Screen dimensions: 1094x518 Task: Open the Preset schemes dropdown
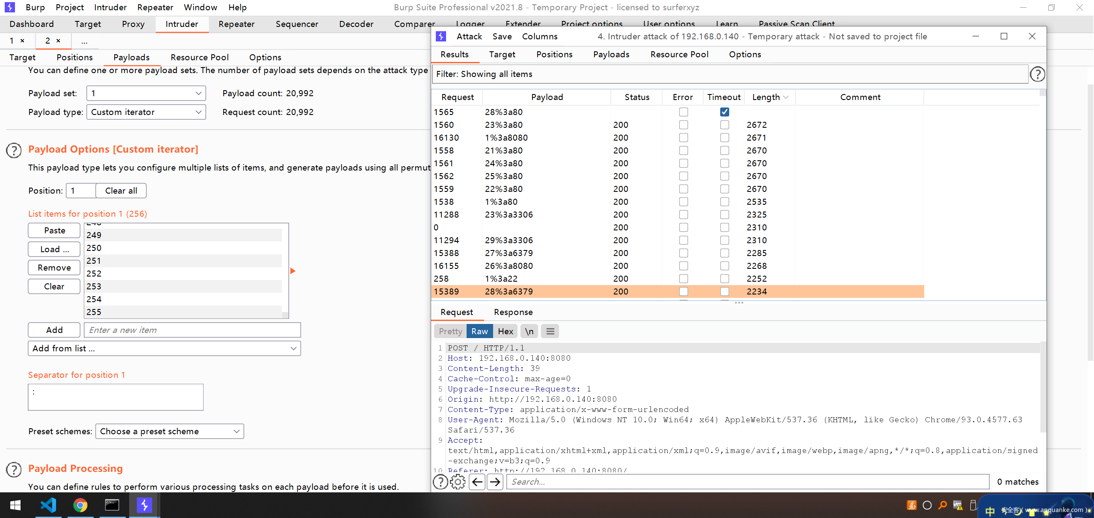click(x=169, y=431)
